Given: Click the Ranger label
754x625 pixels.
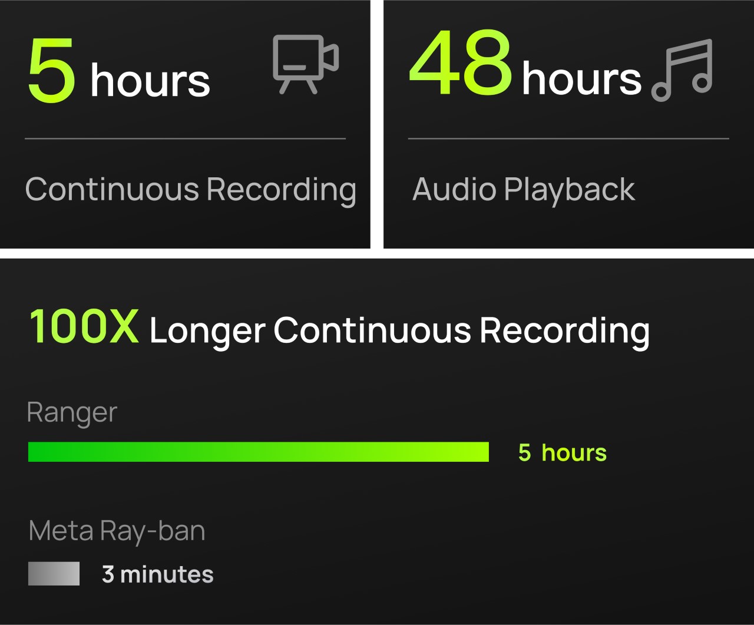Looking at the screenshot, I should pos(72,412).
